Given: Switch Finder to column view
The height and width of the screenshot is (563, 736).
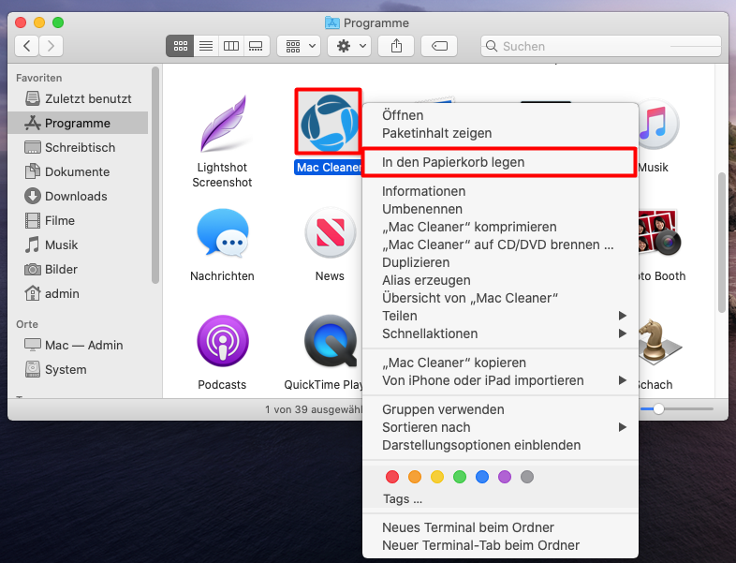Looking at the screenshot, I should tap(231, 46).
